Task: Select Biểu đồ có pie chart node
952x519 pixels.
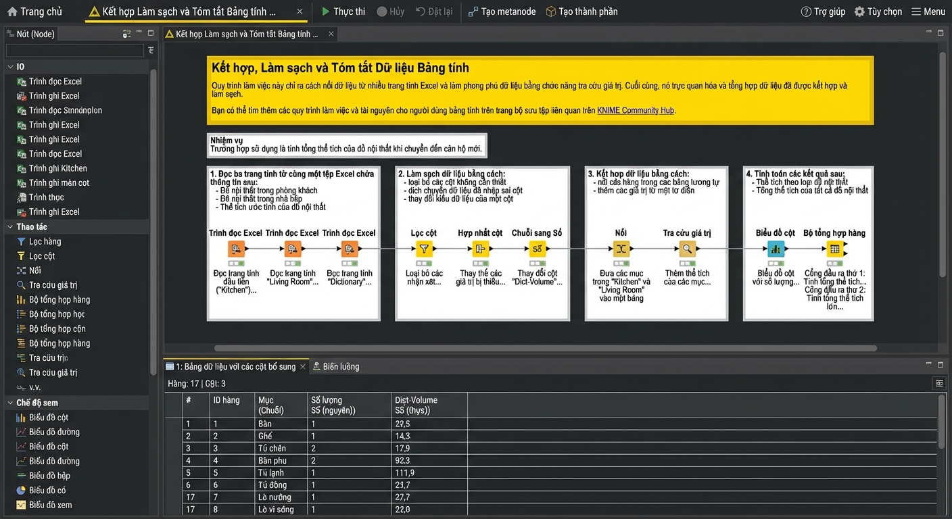Action: (x=41, y=490)
